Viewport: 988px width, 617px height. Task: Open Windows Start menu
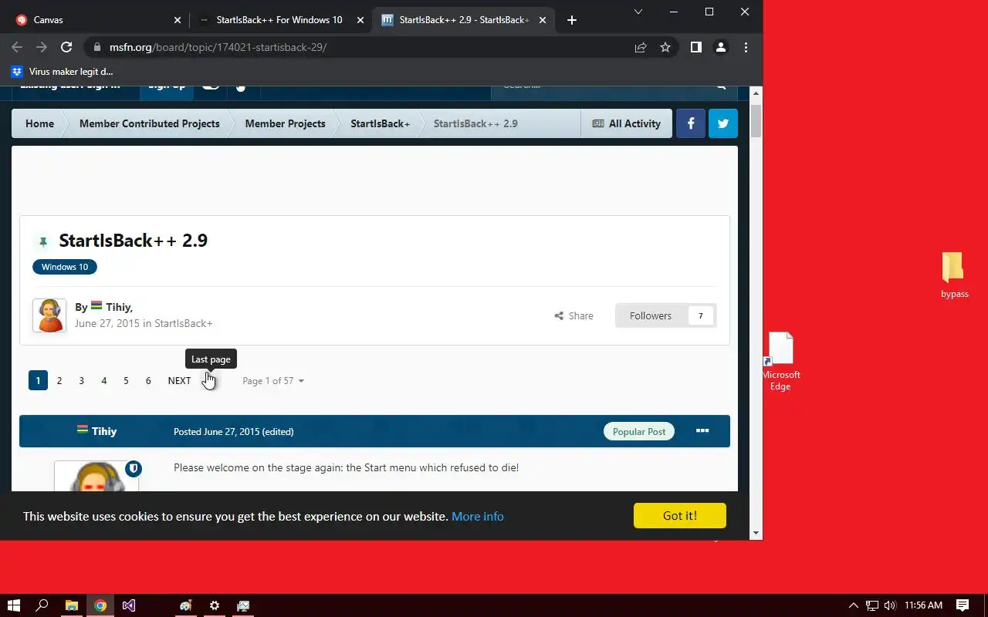[13, 605]
